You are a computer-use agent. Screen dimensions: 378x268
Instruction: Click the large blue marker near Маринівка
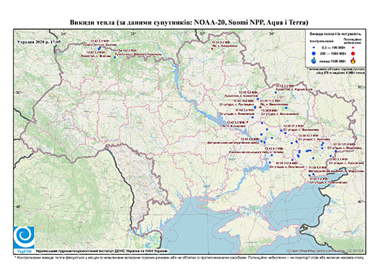pos(336,151)
